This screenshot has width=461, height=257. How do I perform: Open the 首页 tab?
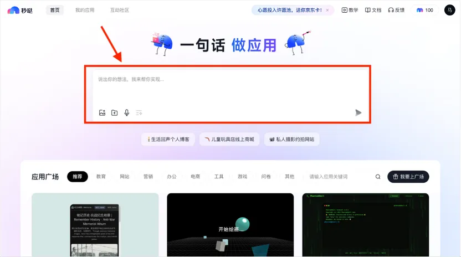55,10
